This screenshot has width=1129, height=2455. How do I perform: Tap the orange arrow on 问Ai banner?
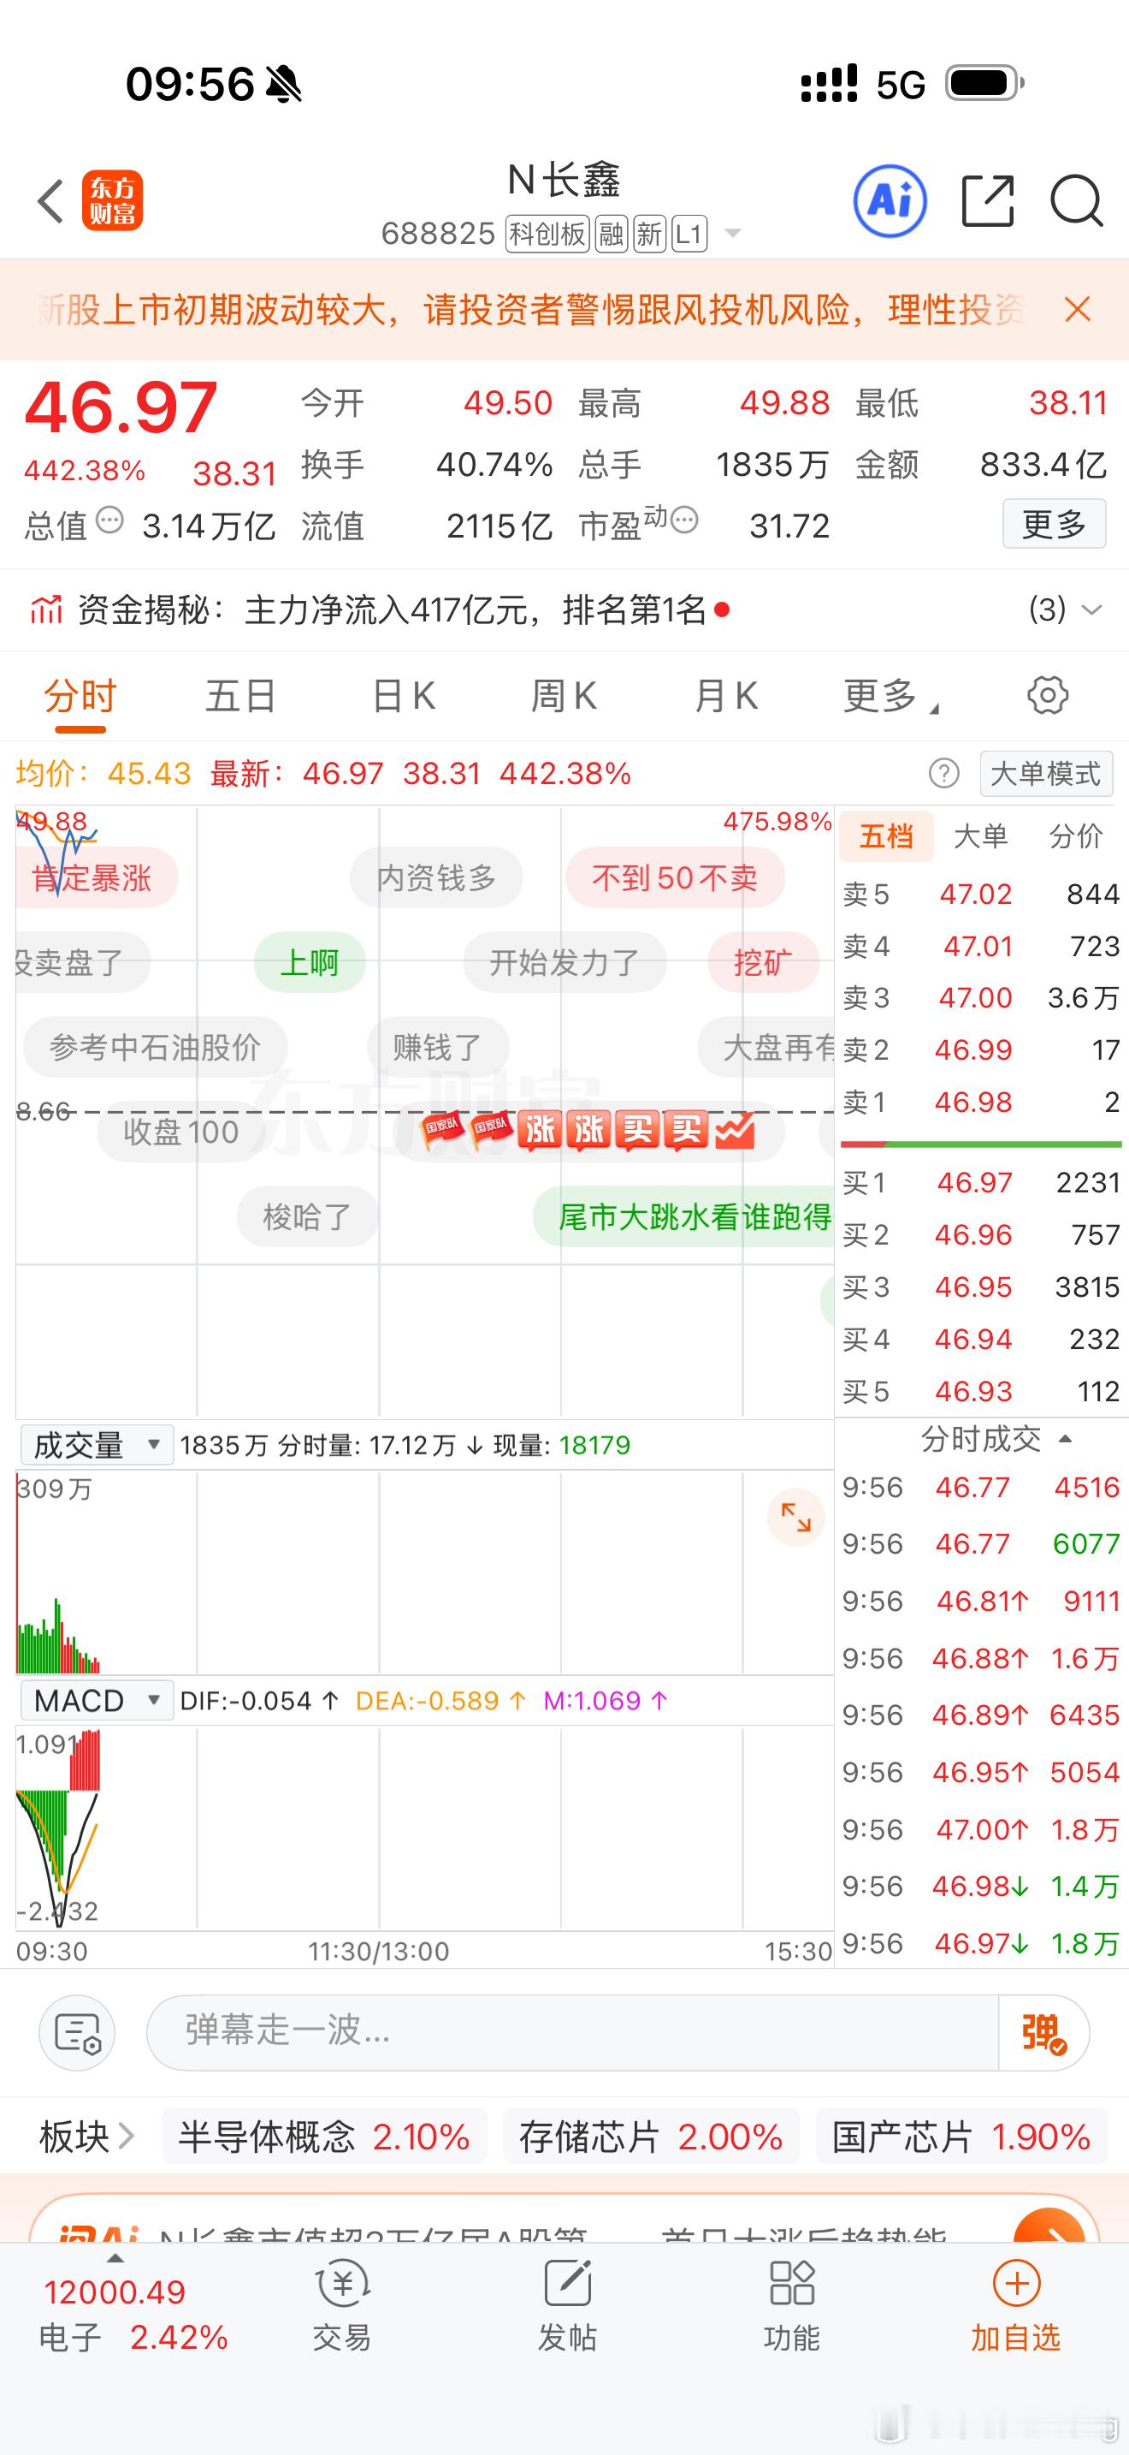pyautogui.click(x=1049, y=2228)
